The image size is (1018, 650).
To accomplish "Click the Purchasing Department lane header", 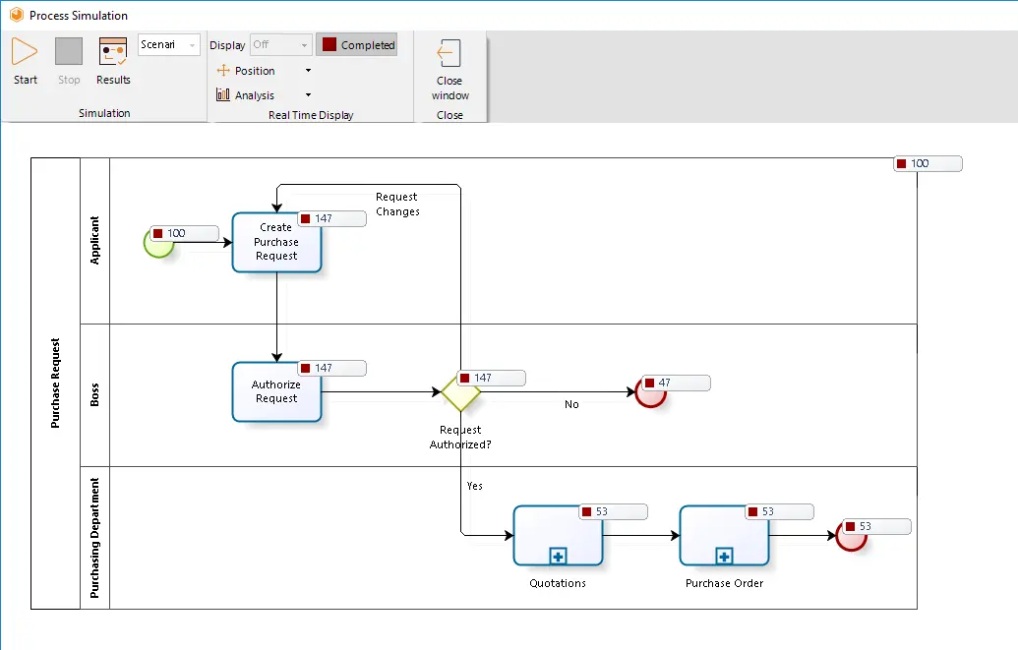I will pyautogui.click(x=94, y=538).
